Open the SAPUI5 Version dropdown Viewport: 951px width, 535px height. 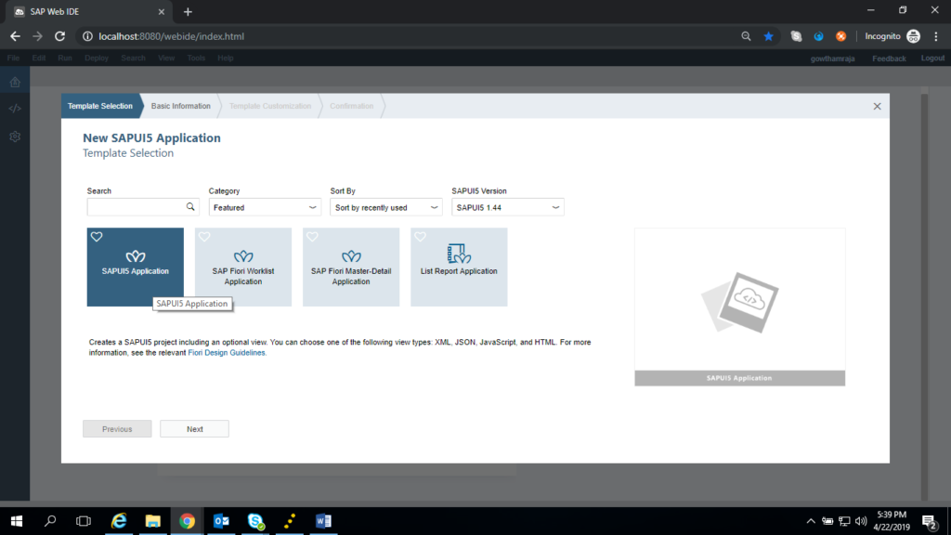coord(508,207)
